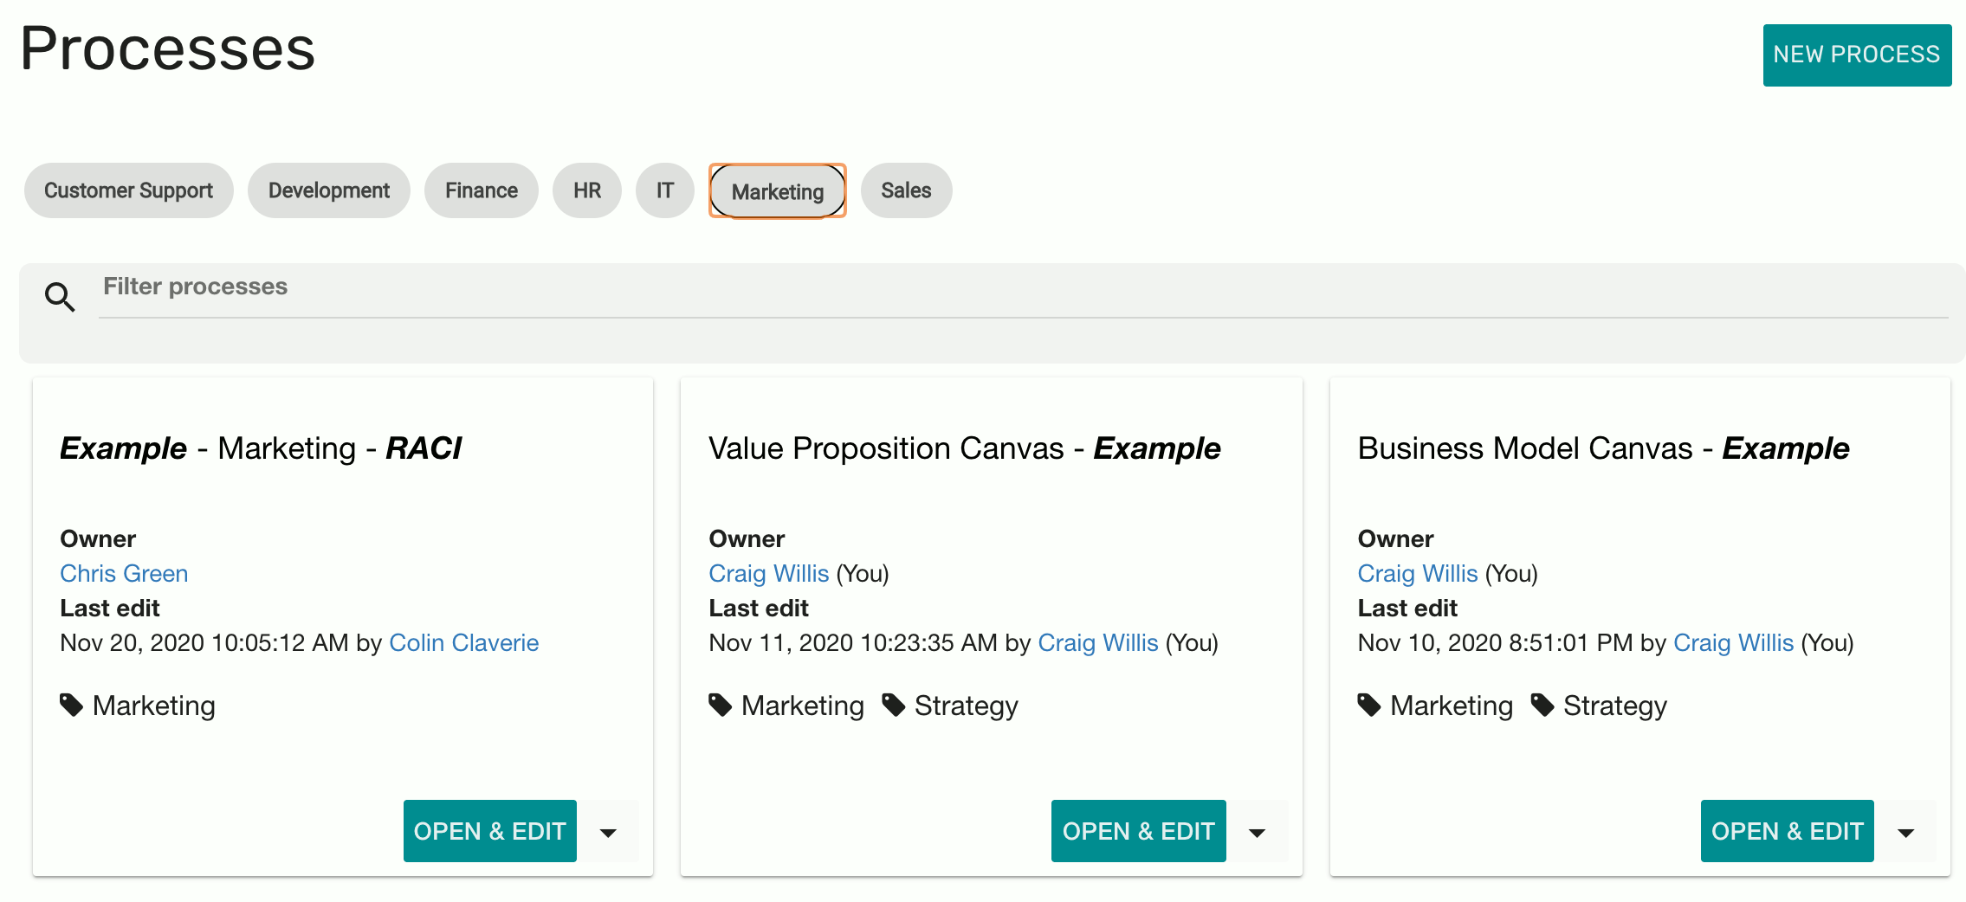
Task: Toggle the Finance filter chip
Action: [482, 190]
